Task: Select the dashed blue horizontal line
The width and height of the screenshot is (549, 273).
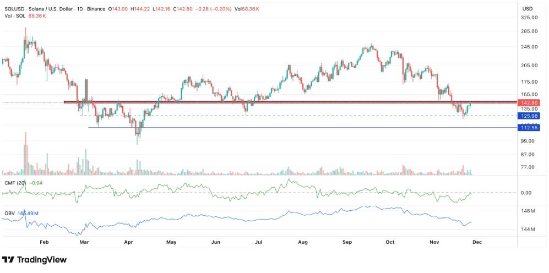Action: pos(275,116)
